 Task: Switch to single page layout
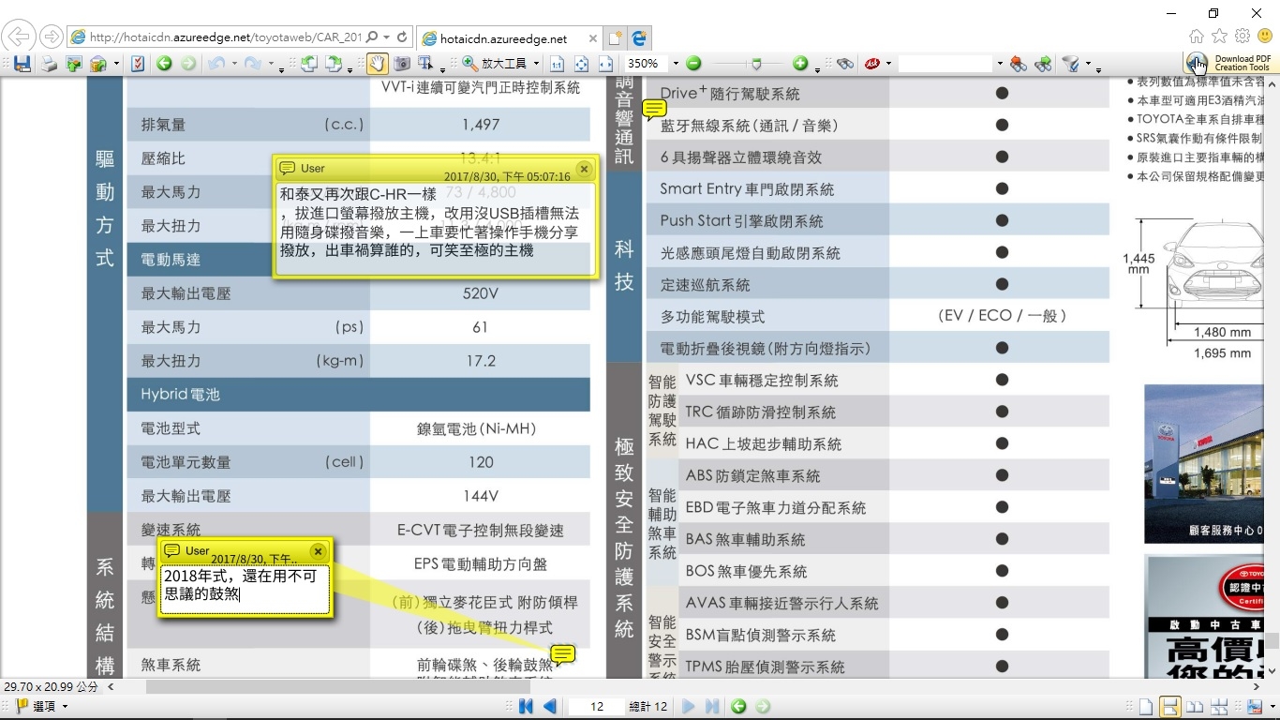(x=1145, y=707)
